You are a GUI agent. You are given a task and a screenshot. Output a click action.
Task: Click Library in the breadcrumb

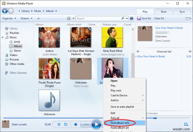pyautogui.click(x=25, y=11)
